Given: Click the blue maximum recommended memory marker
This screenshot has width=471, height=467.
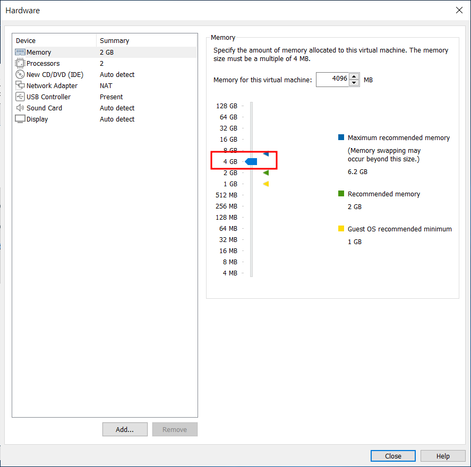Looking at the screenshot, I should coord(266,154).
